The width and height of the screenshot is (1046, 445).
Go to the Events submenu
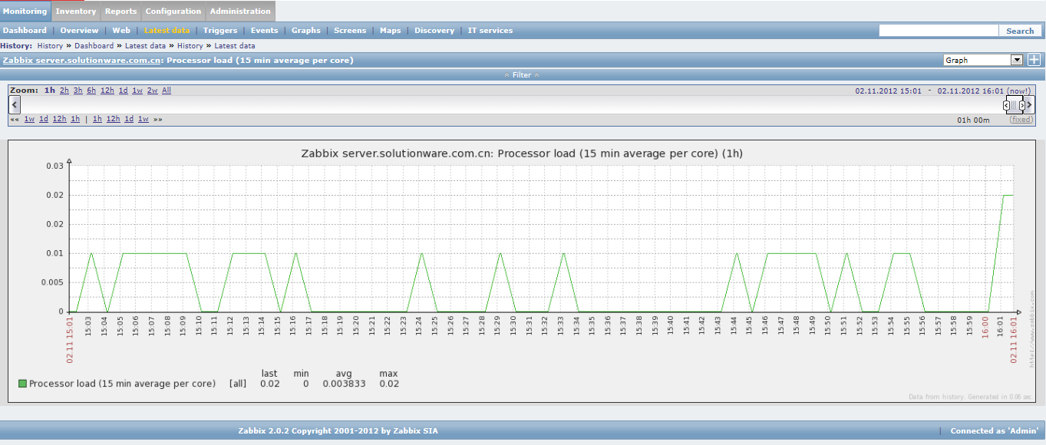click(265, 31)
